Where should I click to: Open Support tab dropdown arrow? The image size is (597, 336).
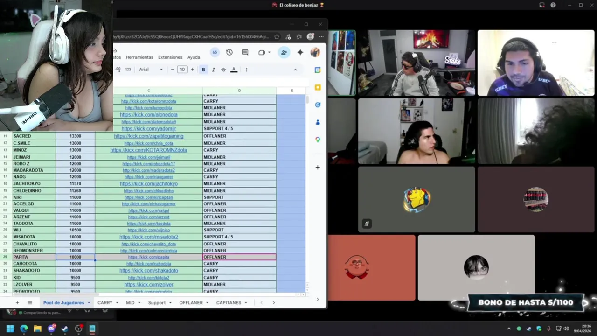170,303
